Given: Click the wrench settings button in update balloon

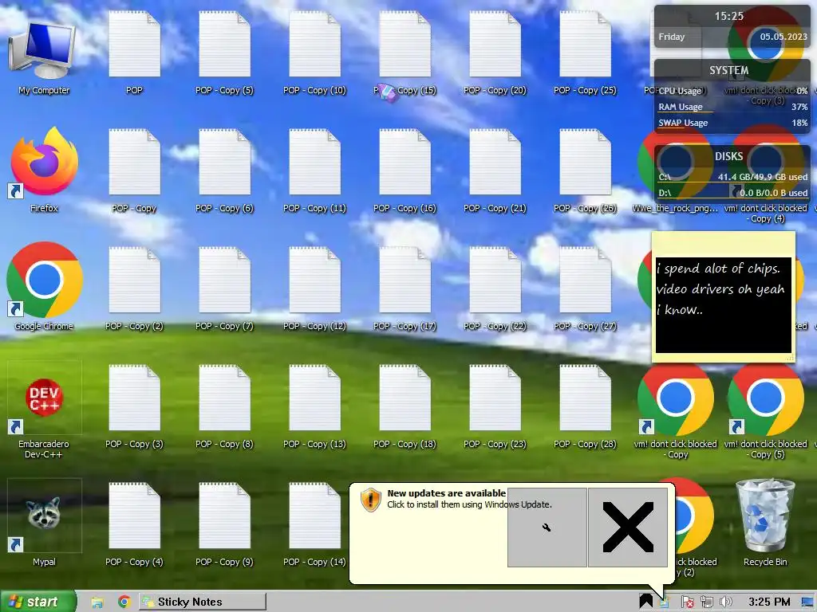Looking at the screenshot, I should point(547,528).
